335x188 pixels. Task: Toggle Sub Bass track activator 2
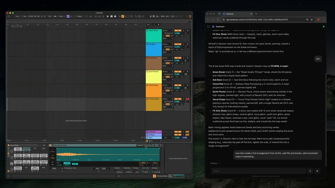pos(178,44)
